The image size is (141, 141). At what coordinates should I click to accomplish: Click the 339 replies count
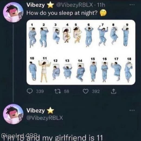click(x=40, y=91)
